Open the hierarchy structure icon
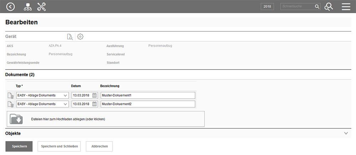This screenshot has width=356, height=155. 27,6
